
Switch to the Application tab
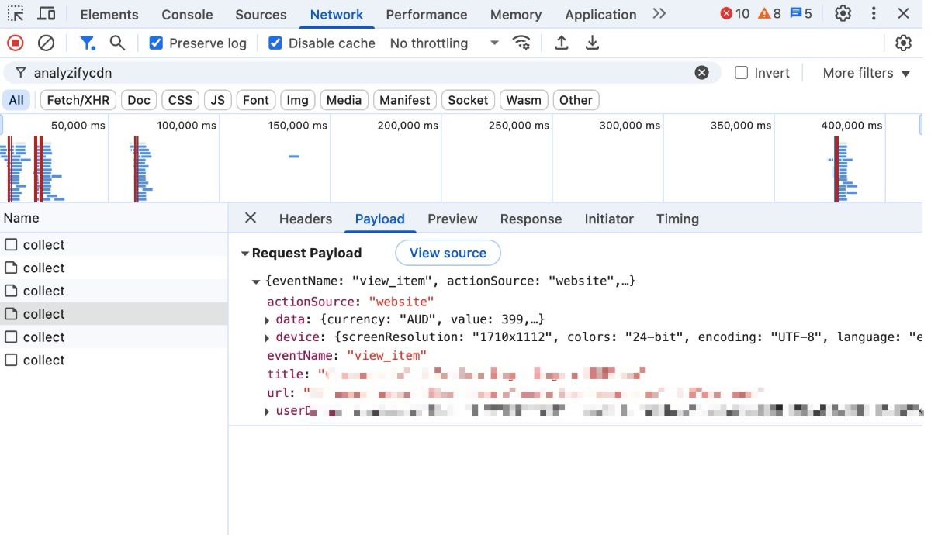pos(600,15)
